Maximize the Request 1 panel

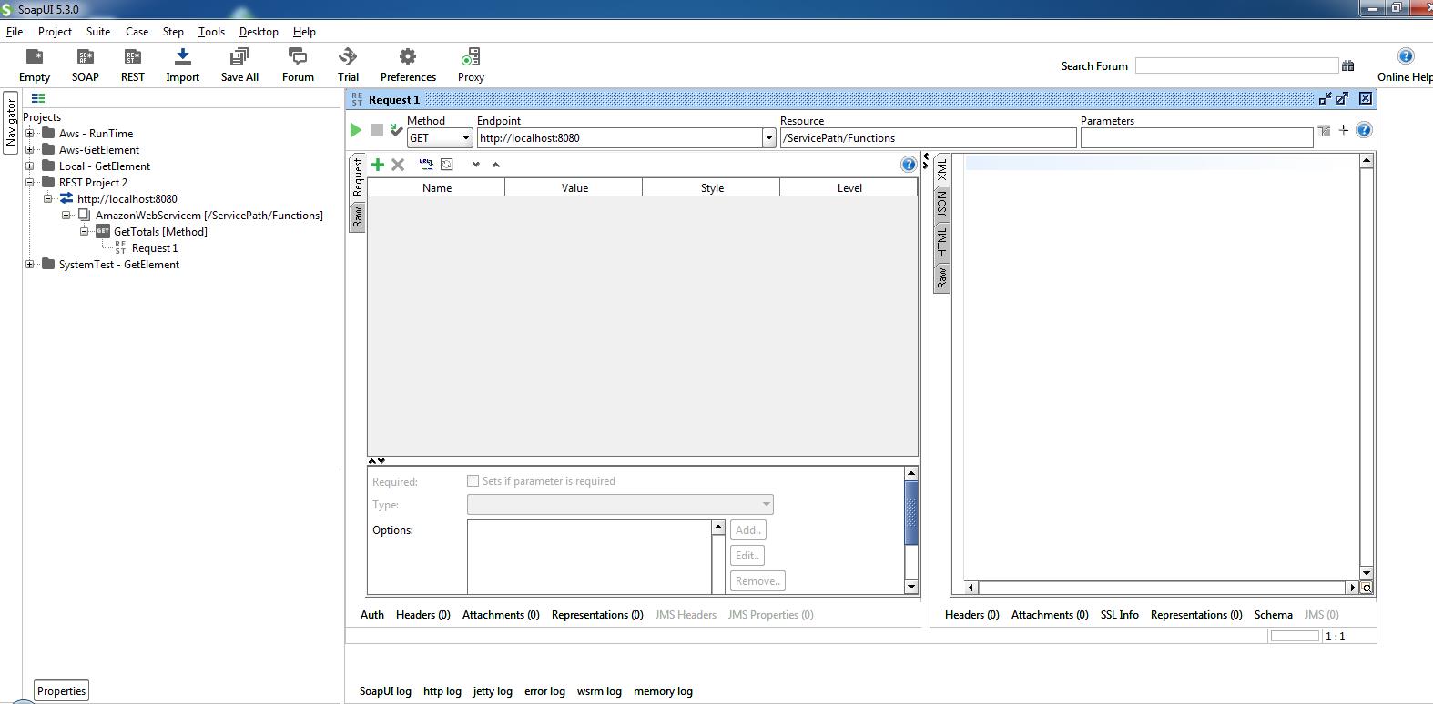coord(1342,98)
